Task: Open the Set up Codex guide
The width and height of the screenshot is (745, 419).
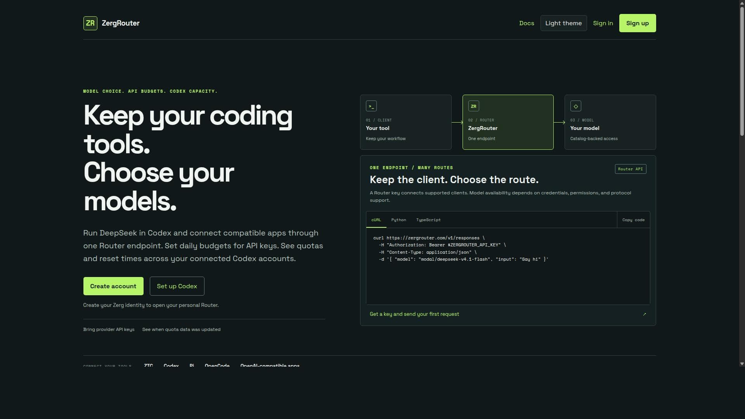Action: click(x=177, y=286)
